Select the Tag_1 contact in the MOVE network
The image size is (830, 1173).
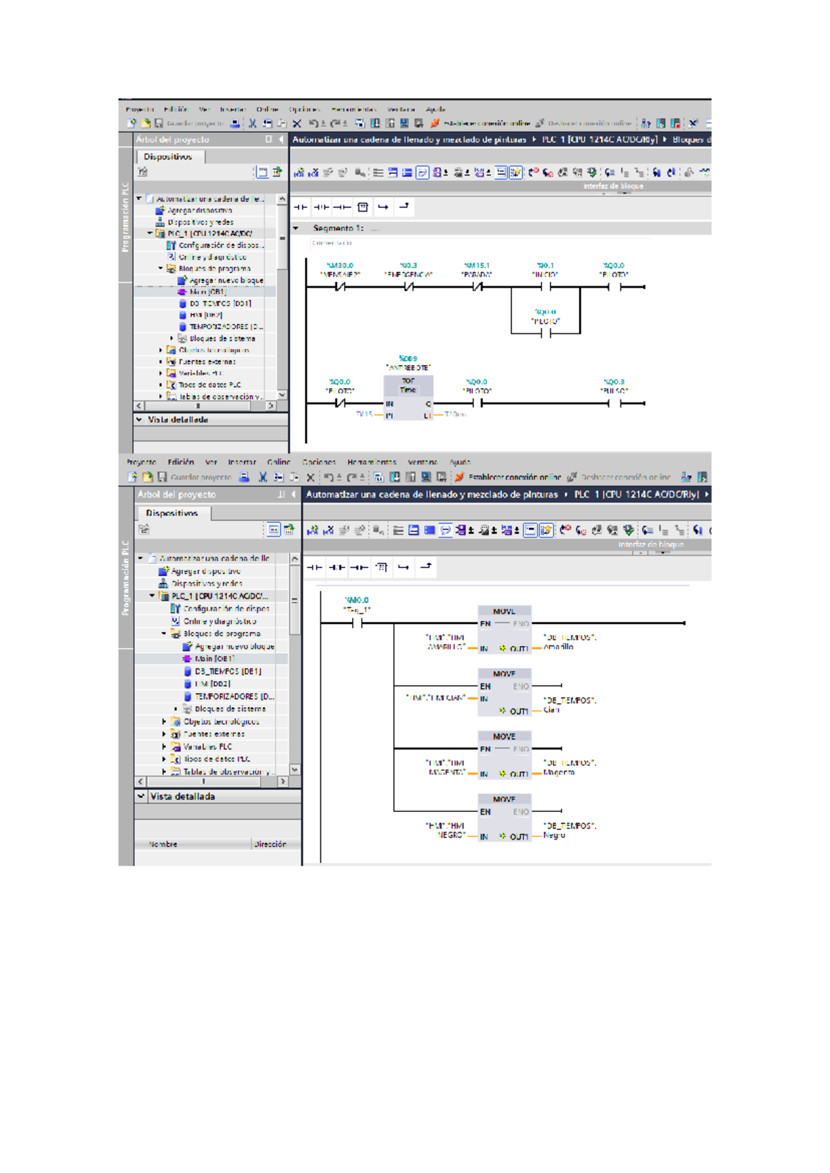click(x=357, y=623)
